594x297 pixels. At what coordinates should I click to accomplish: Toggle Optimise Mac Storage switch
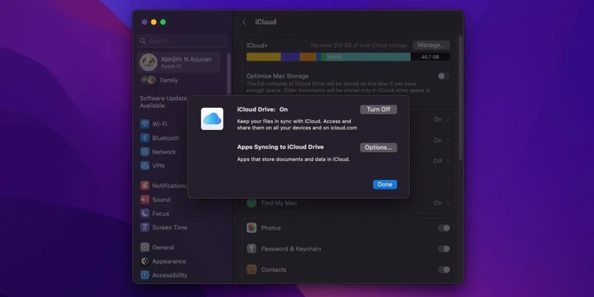(x=444, y=76)
